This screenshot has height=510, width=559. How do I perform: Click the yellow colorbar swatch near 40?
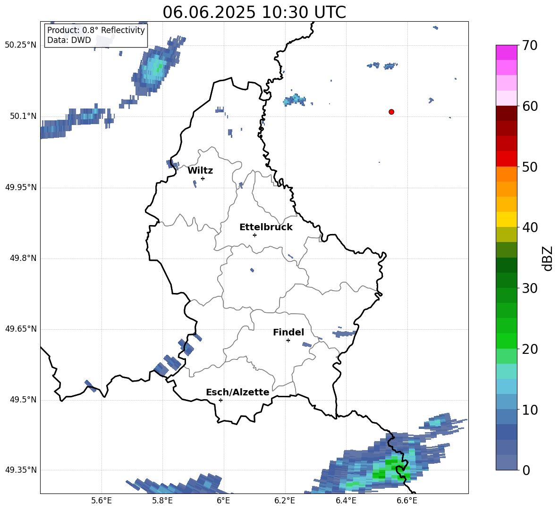click(506, 219)
